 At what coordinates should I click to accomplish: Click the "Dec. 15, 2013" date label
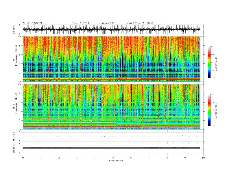pyautogui.click(x=81, y=23)
